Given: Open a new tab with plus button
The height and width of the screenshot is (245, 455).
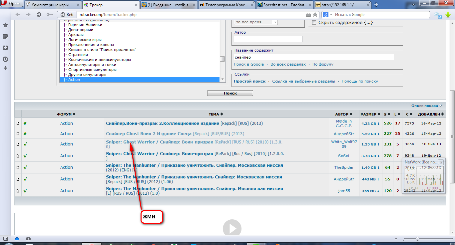Looking at the screenshot, I should [x=376, y=5].
